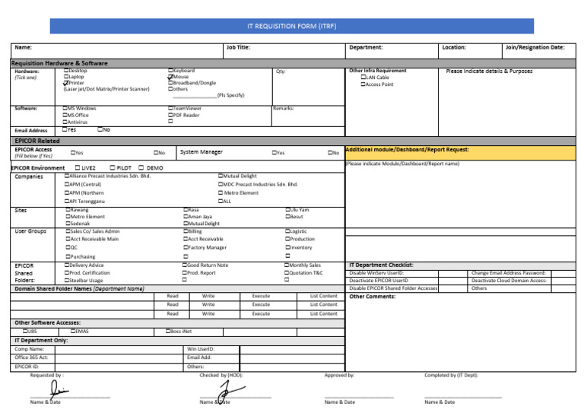Check the Quotation T&C folder
The height and width of the screenshot is (413, 584).
tap(287, 272)
